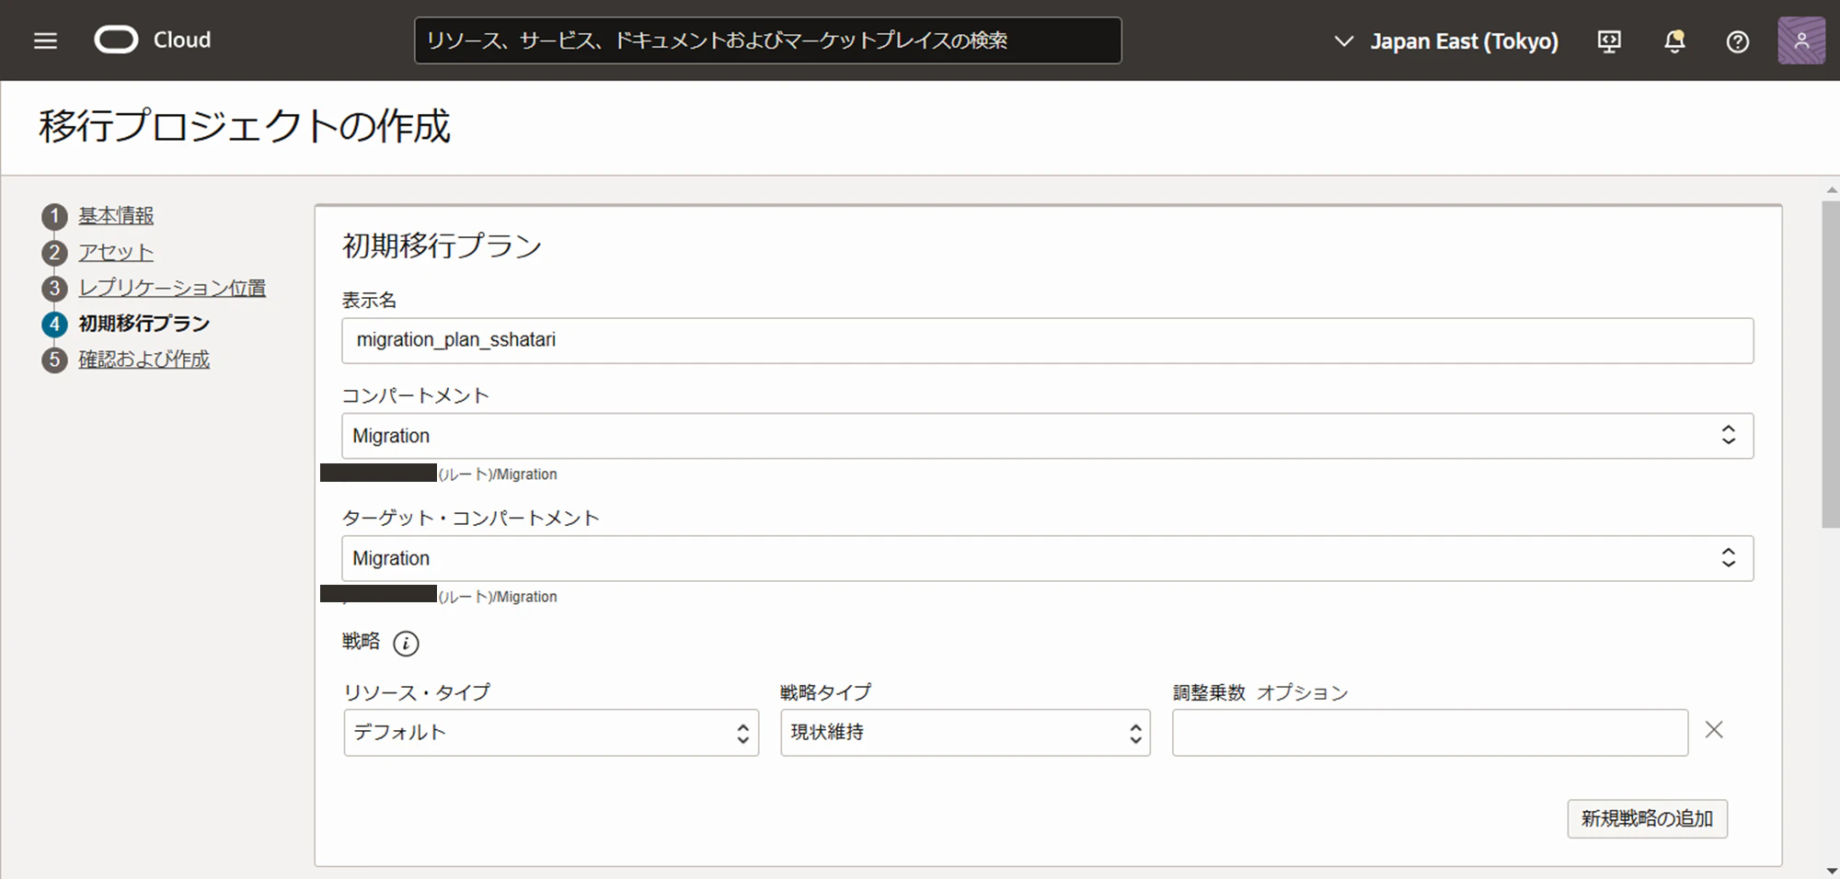The width and height of the screenshot is (1840, 879).
Task: Open the user profile avatar menu
Action: point(1801,40)
